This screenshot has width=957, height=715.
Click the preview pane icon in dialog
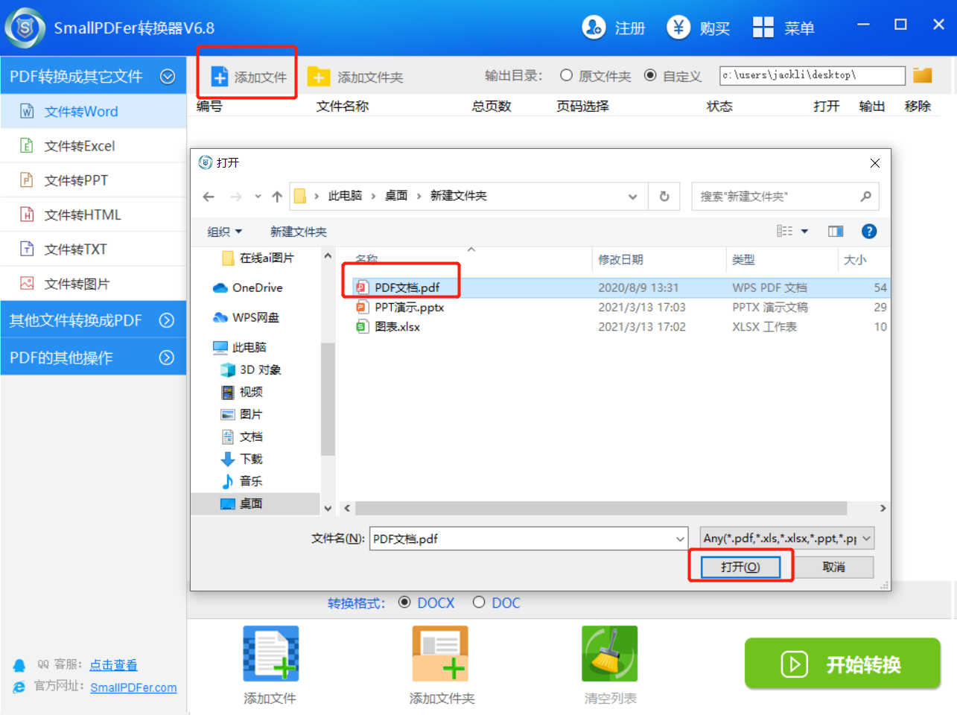point(836,232)
